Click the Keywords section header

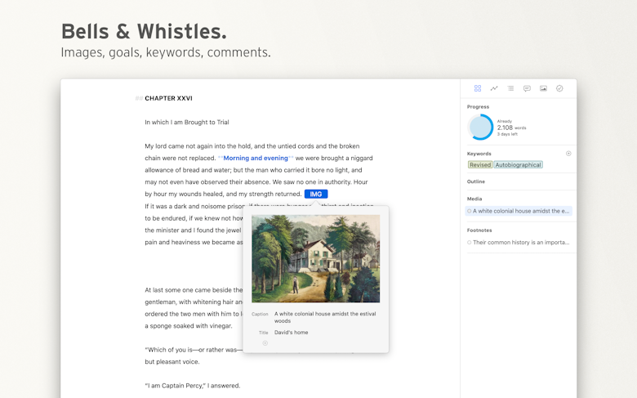[479, 154]
